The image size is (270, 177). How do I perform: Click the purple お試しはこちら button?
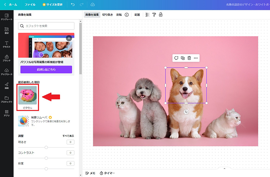coord(46,69)
